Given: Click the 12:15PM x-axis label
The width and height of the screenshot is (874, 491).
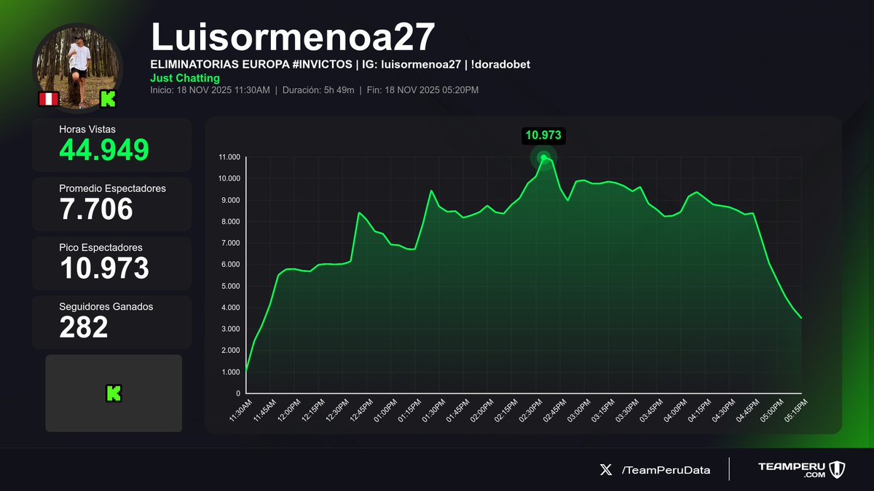Looking at the screenshot, I should point(314,410).
